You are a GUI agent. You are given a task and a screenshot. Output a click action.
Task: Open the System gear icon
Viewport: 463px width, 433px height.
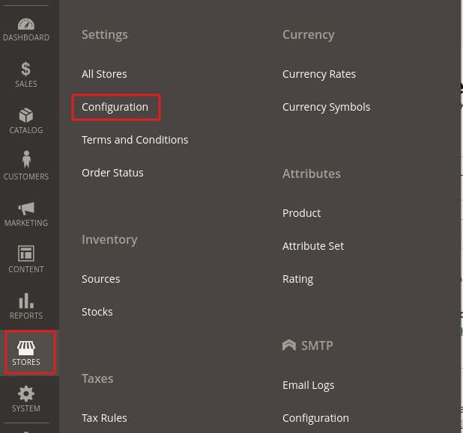26,394
